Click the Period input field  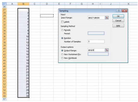point(96,33)
